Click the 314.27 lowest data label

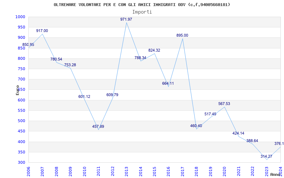click(267, 156)
